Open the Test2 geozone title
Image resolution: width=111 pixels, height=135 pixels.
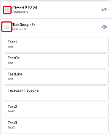pos(12,107)
